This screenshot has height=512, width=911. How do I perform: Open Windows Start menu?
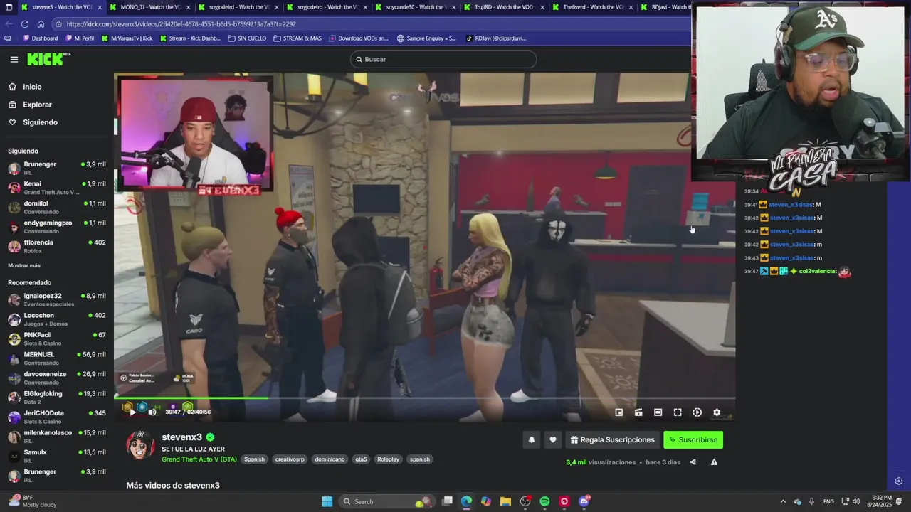[327, 501]
